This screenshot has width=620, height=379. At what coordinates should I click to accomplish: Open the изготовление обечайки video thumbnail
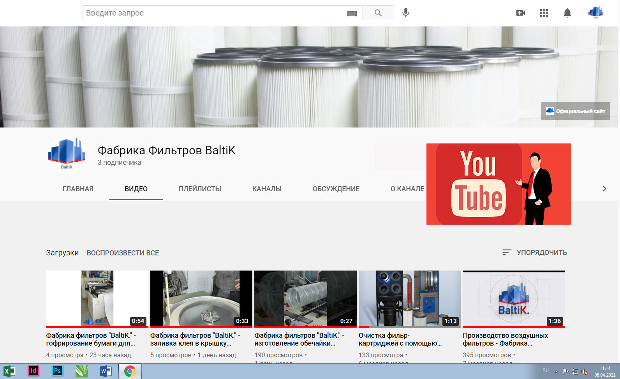tap(305, 299)
